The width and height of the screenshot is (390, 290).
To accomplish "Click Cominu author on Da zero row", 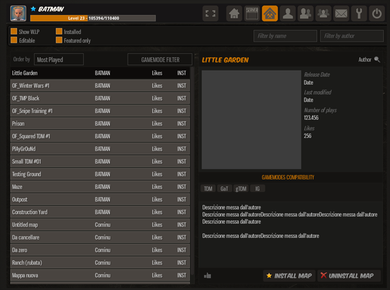I will (x=103, y=250).
